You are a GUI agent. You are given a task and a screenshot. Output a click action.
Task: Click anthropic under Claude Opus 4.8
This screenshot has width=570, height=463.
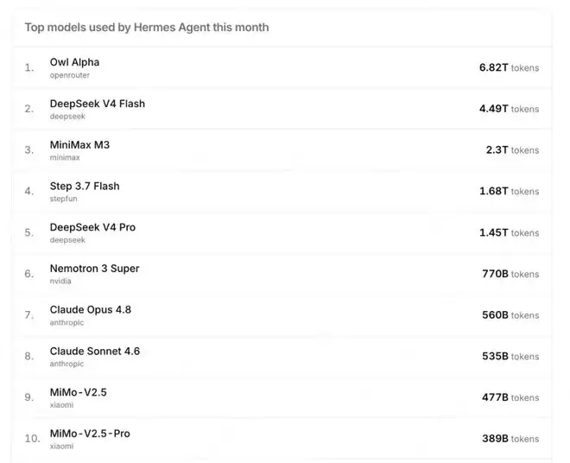[66, 322]
